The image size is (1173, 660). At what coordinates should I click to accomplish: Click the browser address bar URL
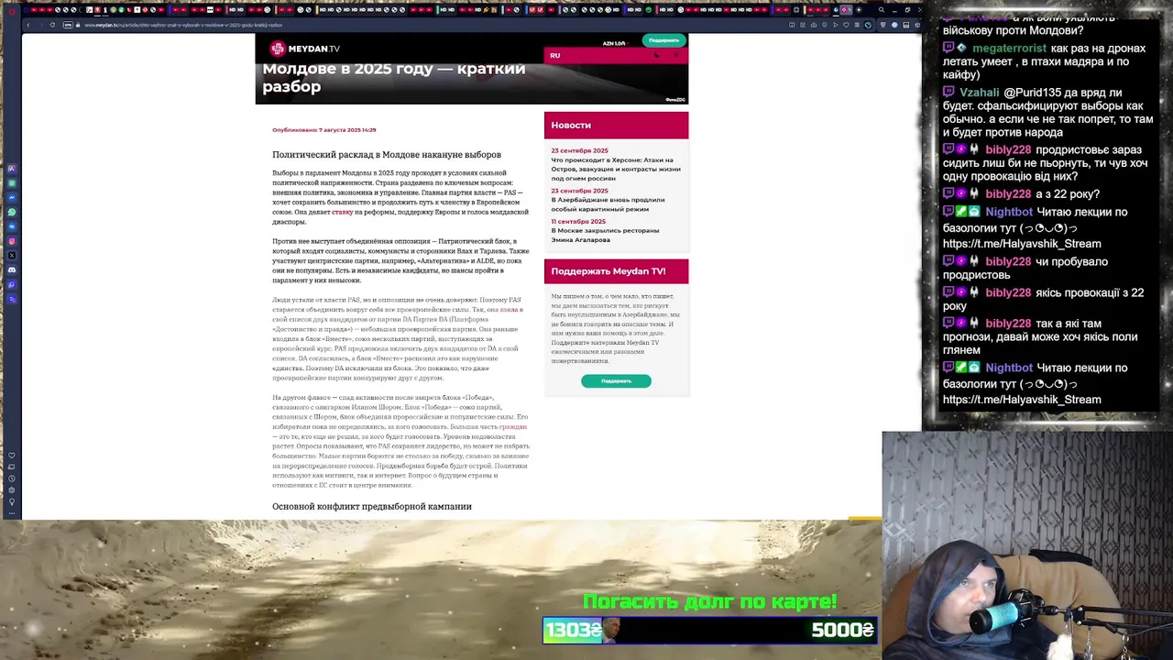tap(183, 25)
